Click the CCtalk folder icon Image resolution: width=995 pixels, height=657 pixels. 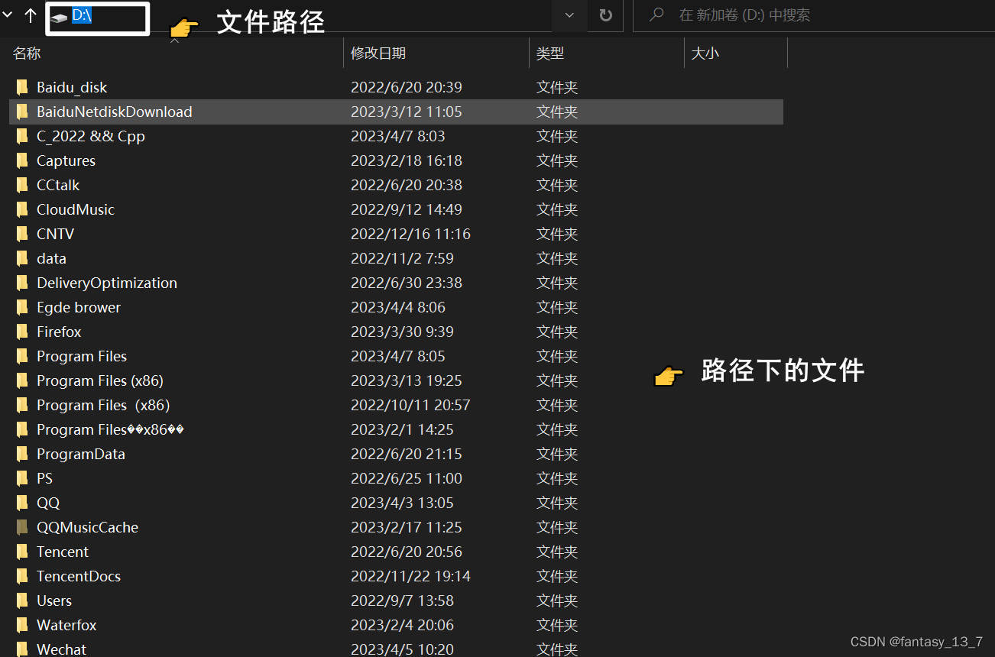[x=22, y=185]
